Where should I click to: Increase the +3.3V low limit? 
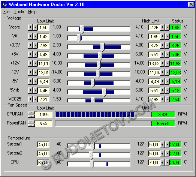pyautogui.click(x=35, y=45)
